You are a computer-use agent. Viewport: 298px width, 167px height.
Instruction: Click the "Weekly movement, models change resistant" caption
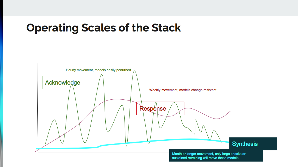(183, 90)
